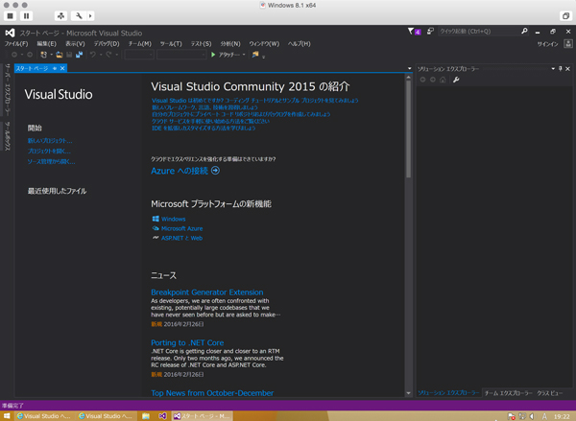Open the Redo history dropdown arrow
Viewport: 576px width, 421px height.
116,55
